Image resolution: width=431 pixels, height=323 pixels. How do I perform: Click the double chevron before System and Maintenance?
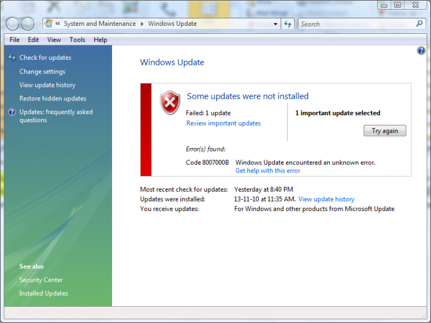tap(57, 24)
